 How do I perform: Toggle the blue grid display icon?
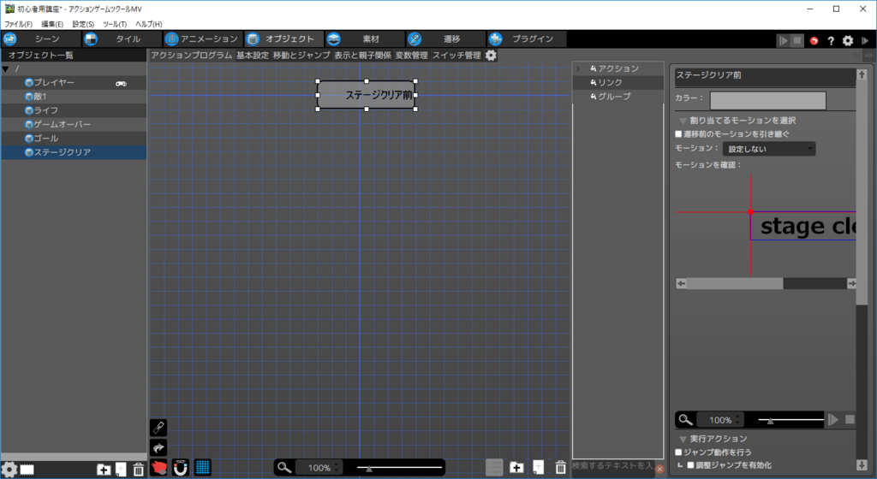[x=202, y=467]
